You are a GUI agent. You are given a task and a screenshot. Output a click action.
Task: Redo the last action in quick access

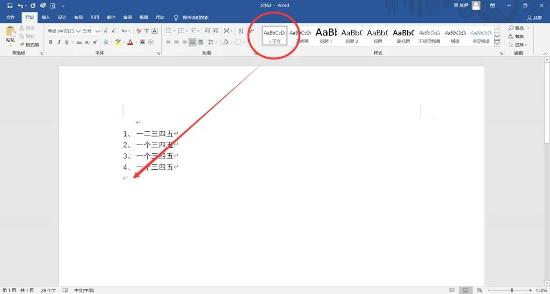point(33,5)
